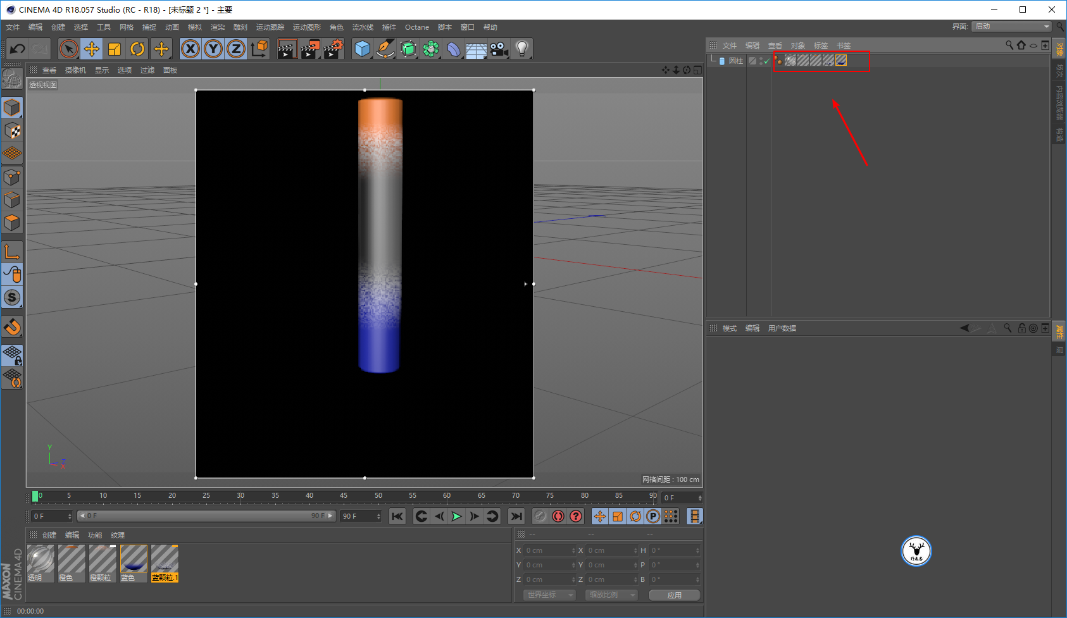
Task: Switch to Texture mode in left palette
Action: point(12,131)
